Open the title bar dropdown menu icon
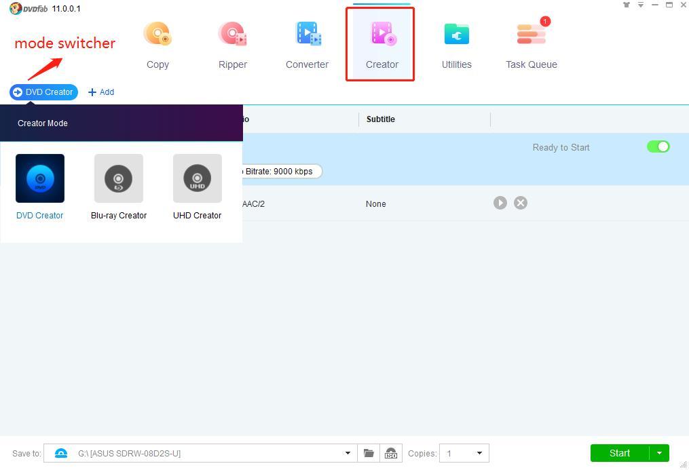This screenshot has height=470, width=689. (x=641, y=5)
